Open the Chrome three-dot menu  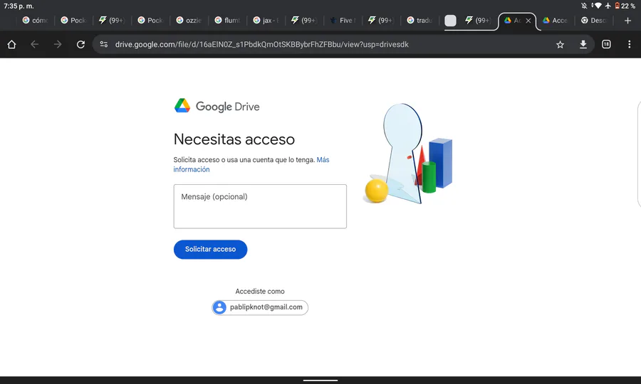coord(629,45)
